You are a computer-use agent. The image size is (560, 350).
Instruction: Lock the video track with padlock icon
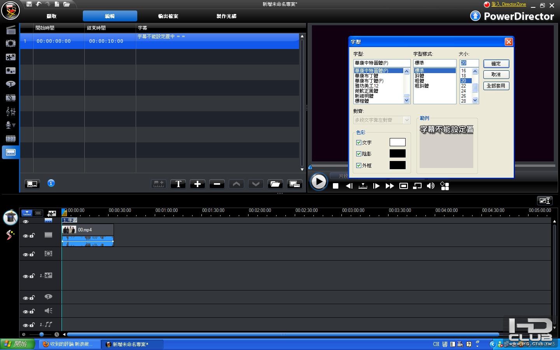click(32, 235)
